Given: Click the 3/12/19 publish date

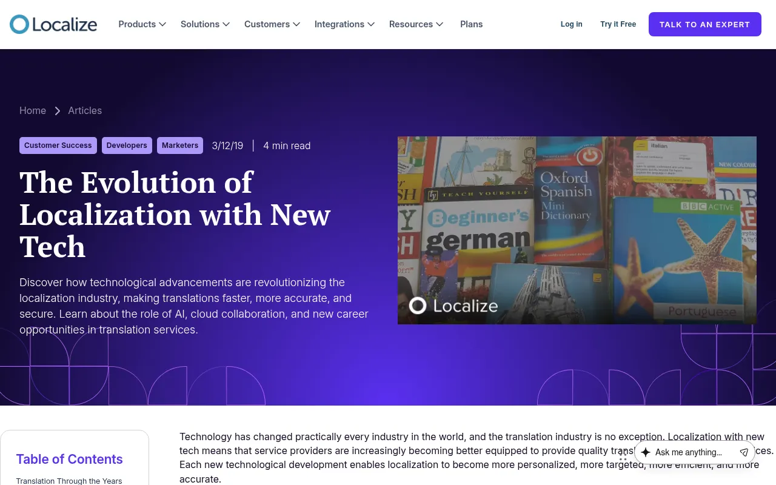Looking at the screenshot, I should pyautogui.click(x=227, y=145).
